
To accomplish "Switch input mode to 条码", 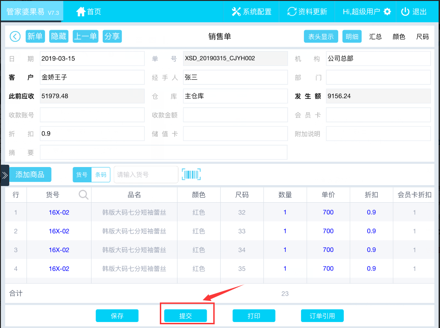I will pos(101,175).
